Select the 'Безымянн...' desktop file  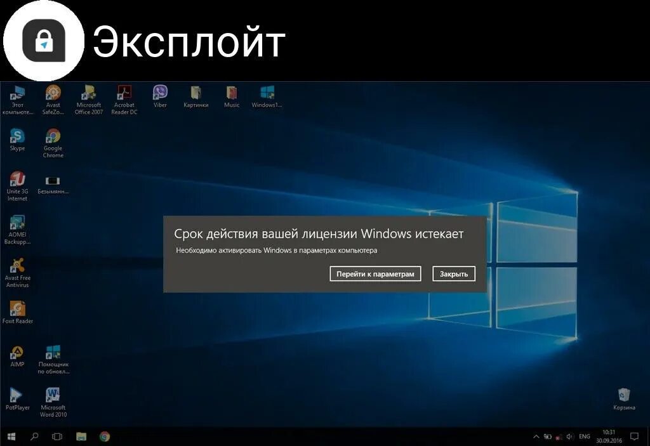[x=53, y=185]
